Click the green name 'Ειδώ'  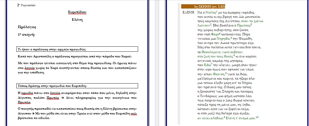[207, 65]
